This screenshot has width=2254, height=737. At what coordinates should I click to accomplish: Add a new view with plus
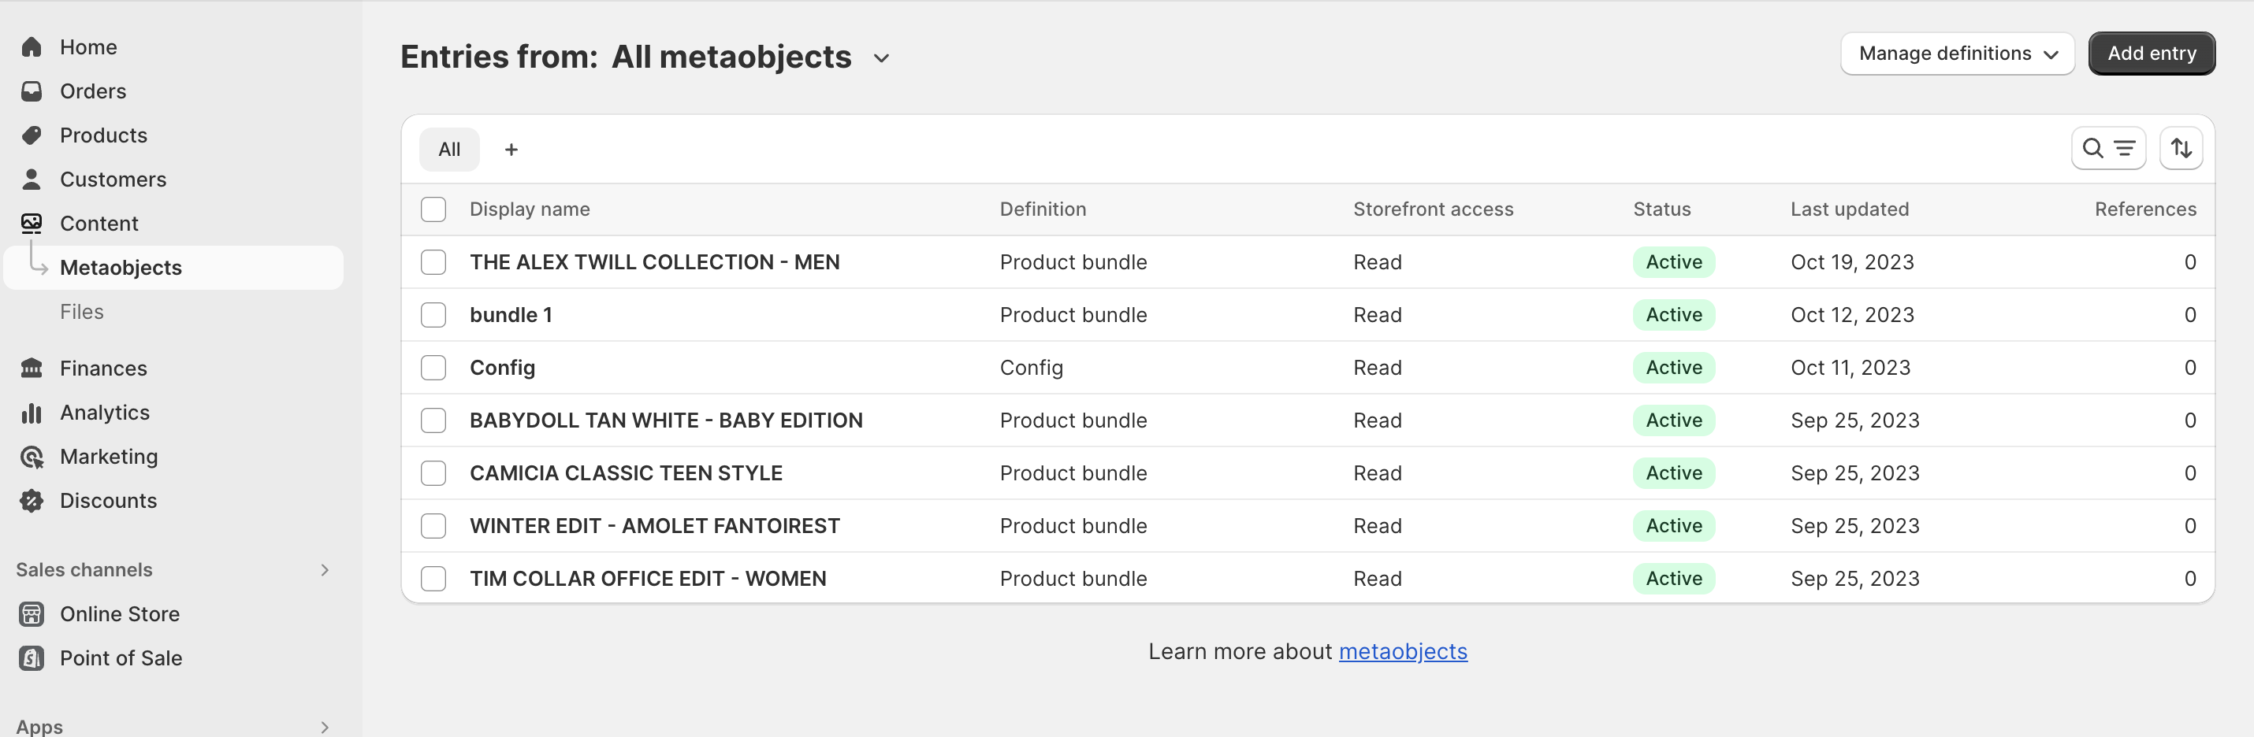click(511, 150)
